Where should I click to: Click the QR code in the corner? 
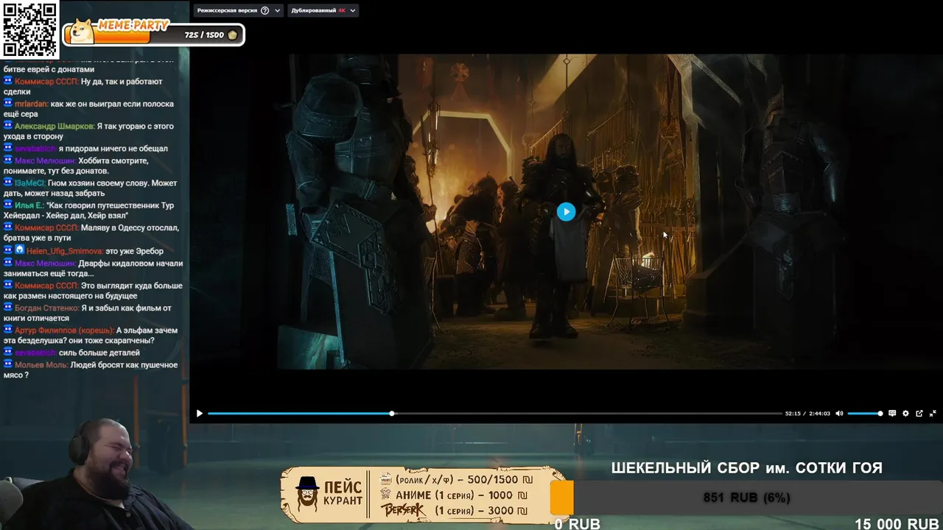point(29,29)
